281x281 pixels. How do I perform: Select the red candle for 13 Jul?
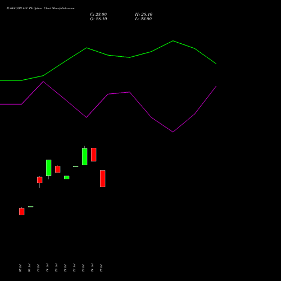(40, 180)
